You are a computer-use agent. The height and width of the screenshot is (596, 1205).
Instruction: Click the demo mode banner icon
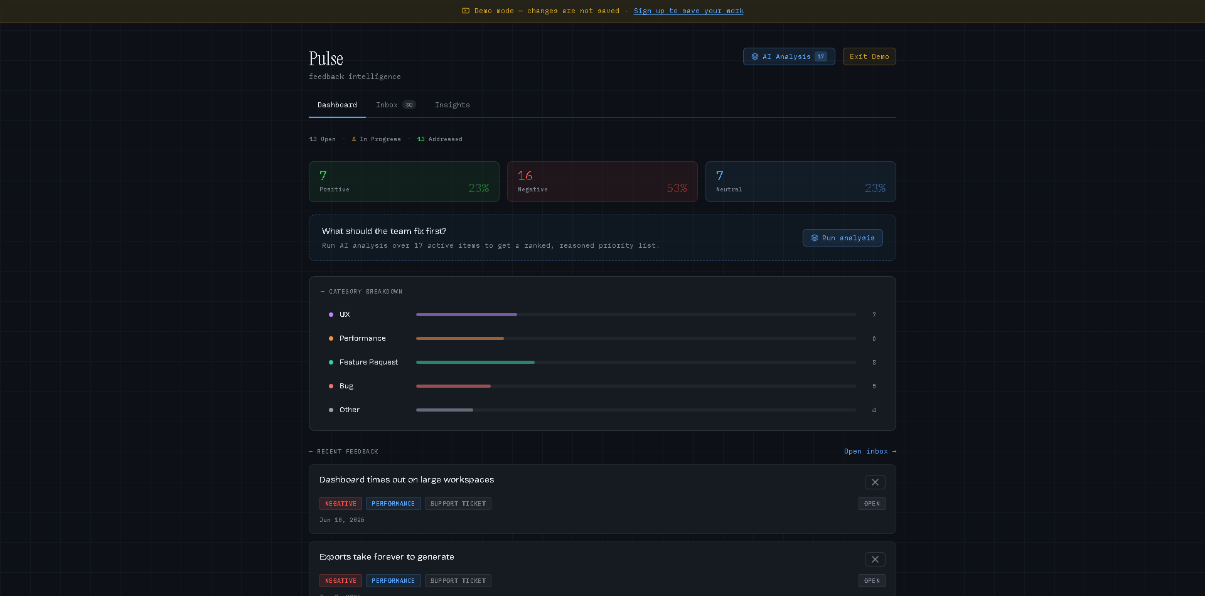coord(466,11)
